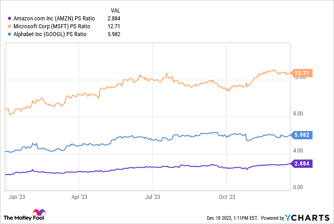Select Alphabet Inc (GOOGL) PS Ratio legend label

pos(52,34)
